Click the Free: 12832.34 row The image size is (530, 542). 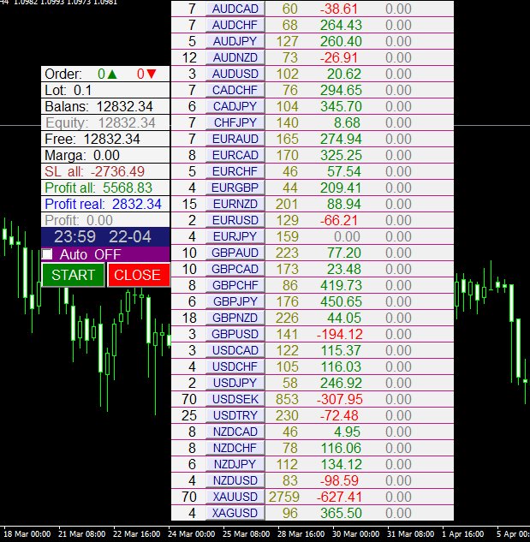pos(105,139)
